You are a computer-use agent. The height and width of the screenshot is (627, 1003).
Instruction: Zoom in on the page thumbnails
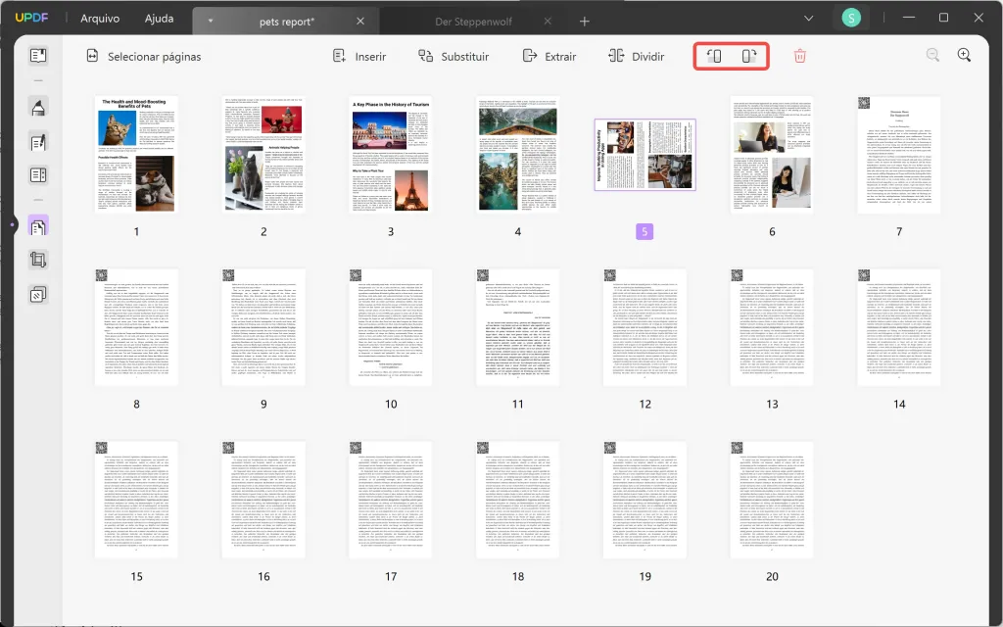(964, 56)
